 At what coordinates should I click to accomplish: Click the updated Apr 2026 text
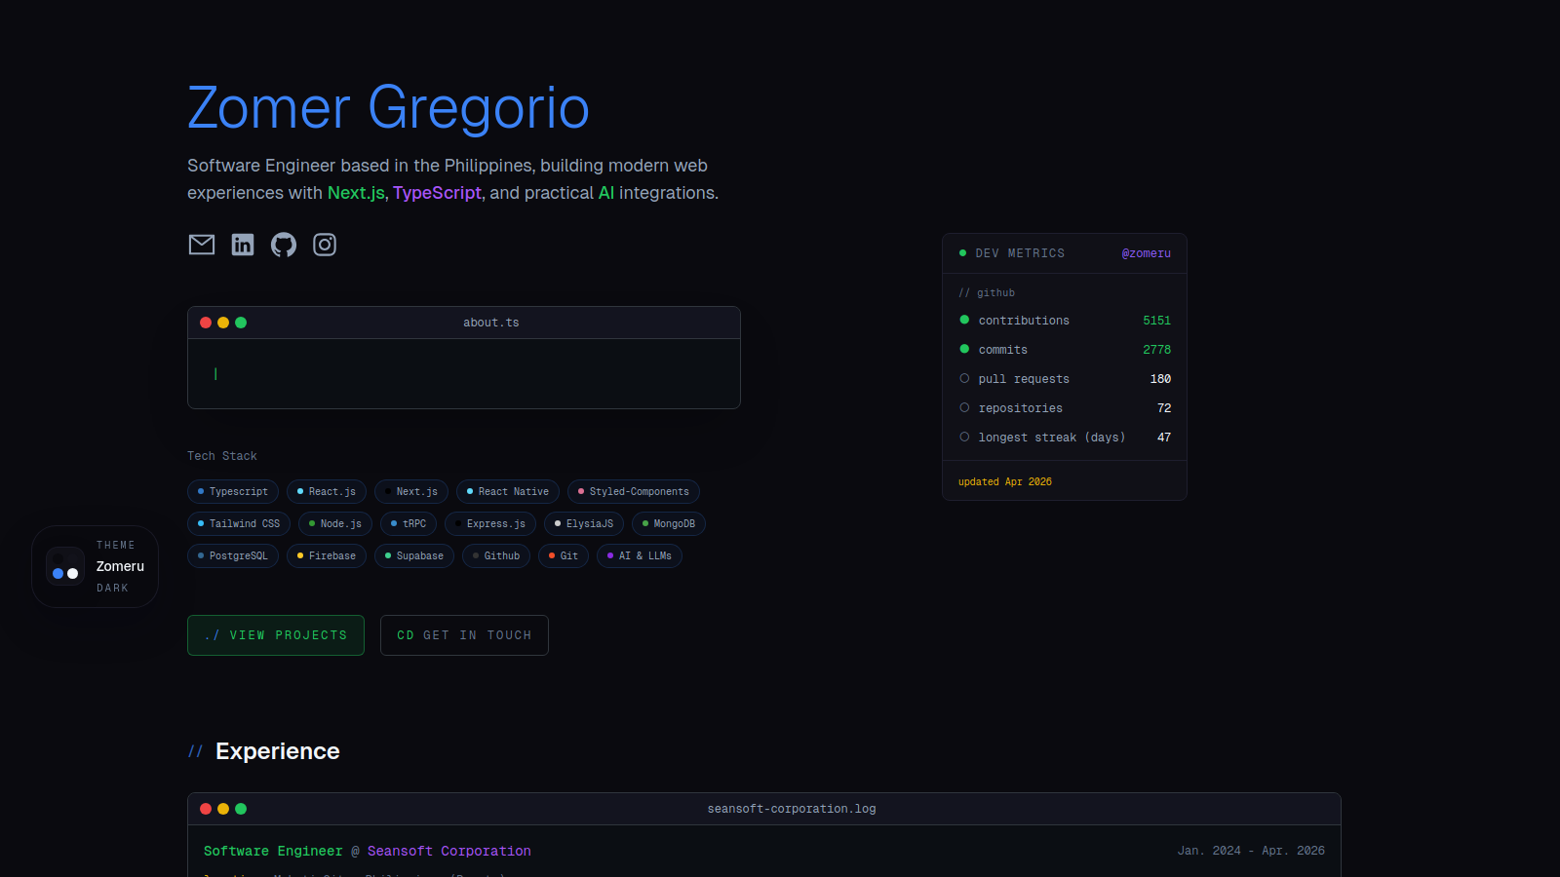click(x=1005, y=482)
